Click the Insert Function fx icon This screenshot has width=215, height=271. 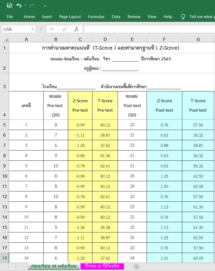tap(76, 29)
